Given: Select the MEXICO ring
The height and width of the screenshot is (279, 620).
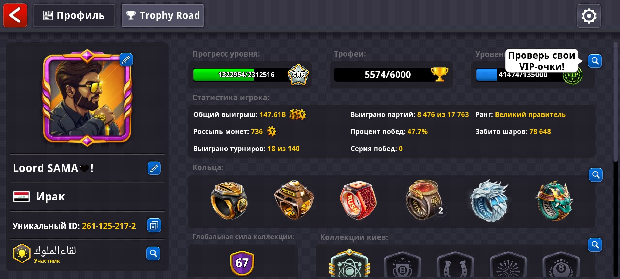Looking at the screenshot, I should pyautogui.click(x=294, y=200).
